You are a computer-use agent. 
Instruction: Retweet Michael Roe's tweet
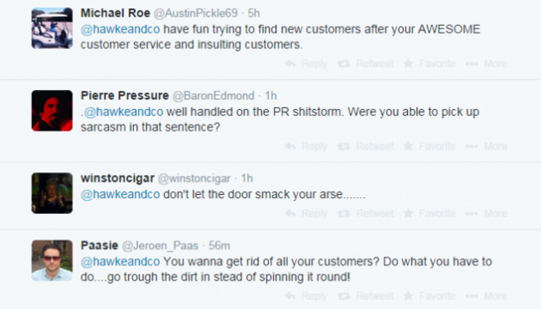(x=365, y=63)
